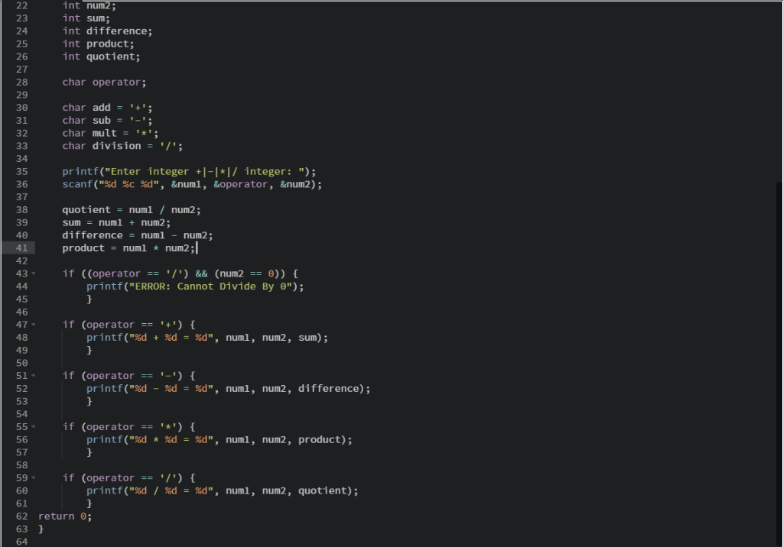Viewport: 783px width, 547px height.
Task: Click the 'int sum;' declaration
Action: 86,18
